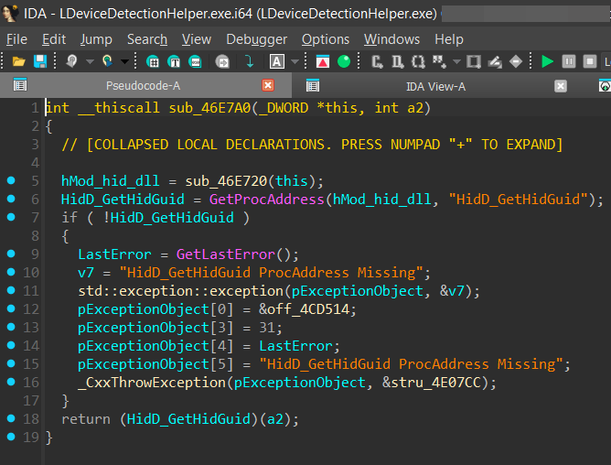
Task: Click the boxed letter 'A' icon
Action: 276,61
